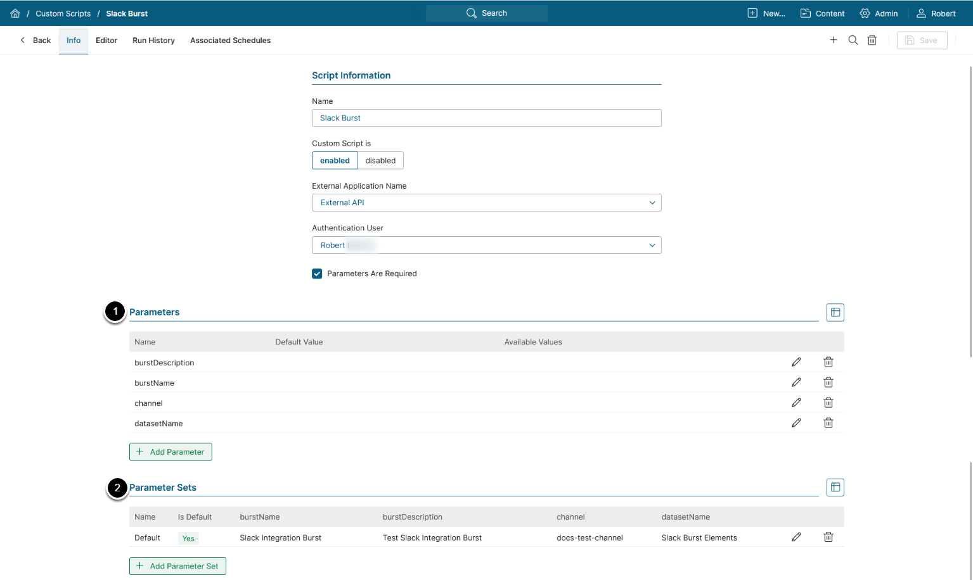Click the Add Parameter button
Viewport: 973px width, 580px height.
[x=171, y=452]
